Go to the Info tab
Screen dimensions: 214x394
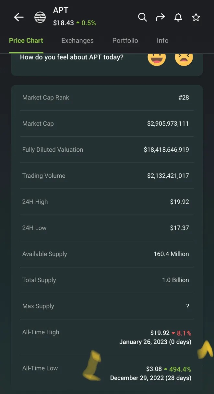(x=162, y=41)
